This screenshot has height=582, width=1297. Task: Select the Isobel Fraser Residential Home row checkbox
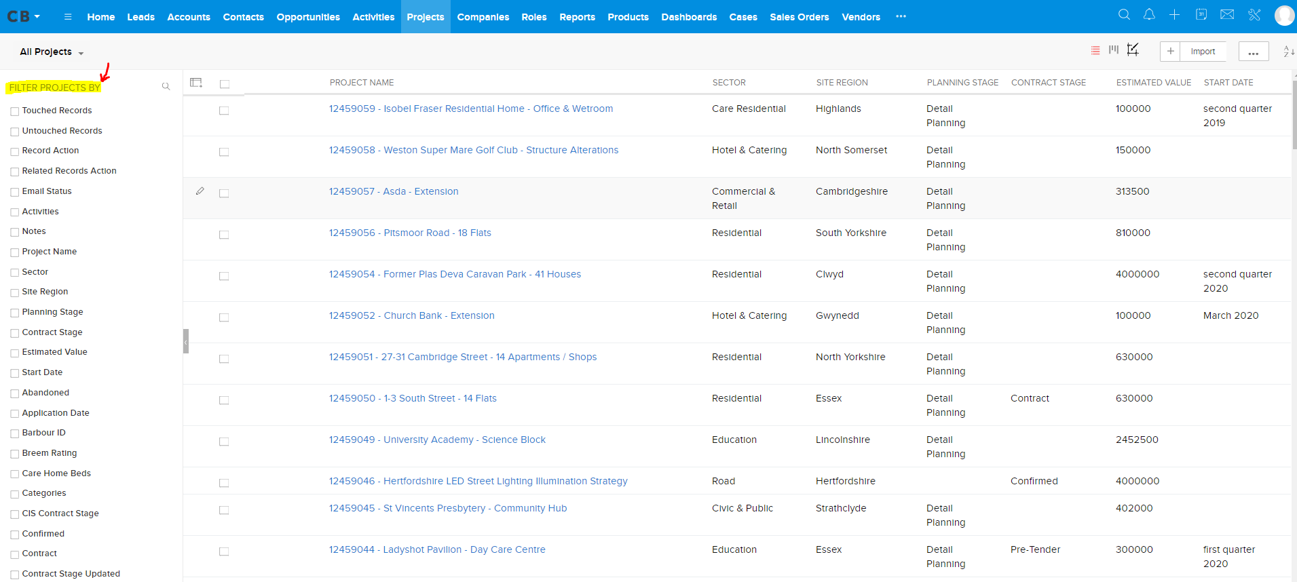224,111
